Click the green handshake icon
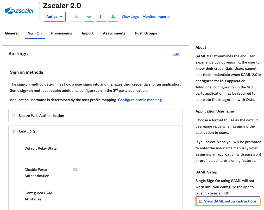The image size is (264, 210). click(x=89, y=17)
